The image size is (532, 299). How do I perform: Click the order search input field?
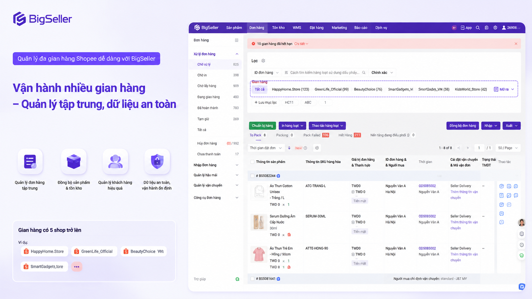point(325,72)
